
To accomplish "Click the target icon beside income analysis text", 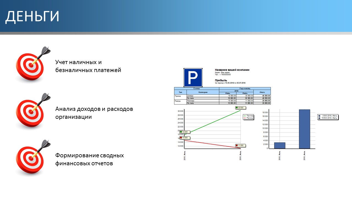I will pos(33,111).
